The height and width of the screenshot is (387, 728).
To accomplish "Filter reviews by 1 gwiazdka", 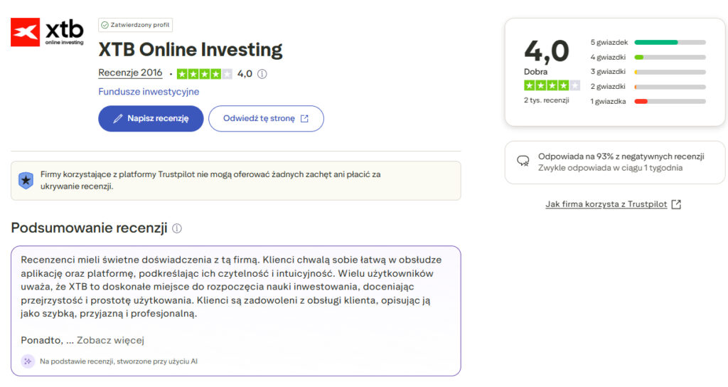I will pyautogui.click(x=648, y=101).
